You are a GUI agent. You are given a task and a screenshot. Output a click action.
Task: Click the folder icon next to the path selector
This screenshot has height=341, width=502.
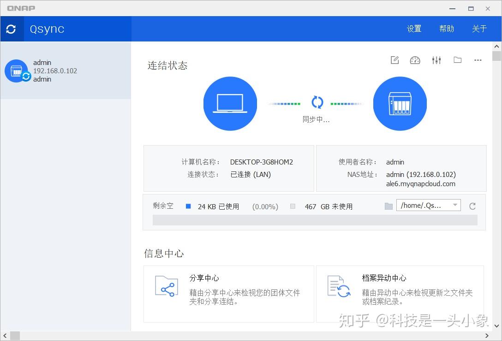point(388,206)
